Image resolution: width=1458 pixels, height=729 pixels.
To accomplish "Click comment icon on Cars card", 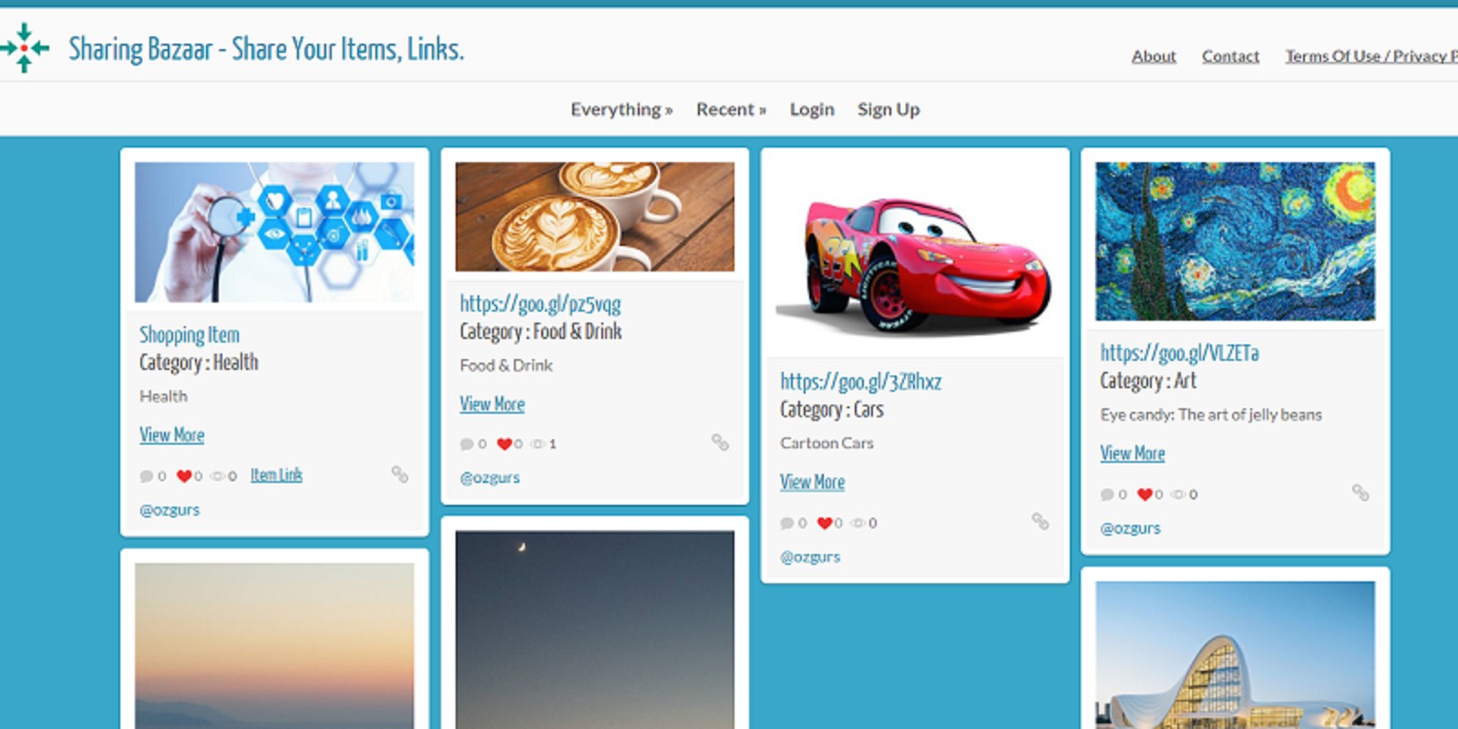I will tap(787, 523).
